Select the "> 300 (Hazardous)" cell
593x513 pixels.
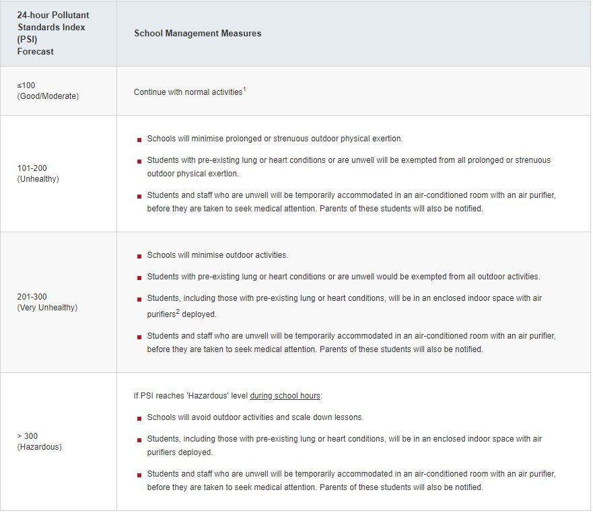click(39, 442)
